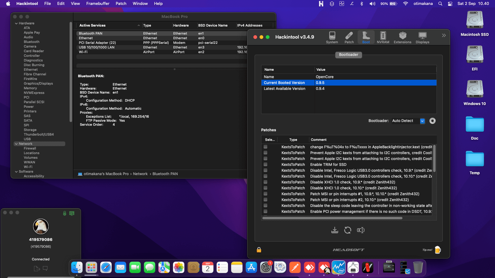Open the Patch tab in Hackintool toolbar
This screenshot has height=278, width=495.
(x=349, y=37)
